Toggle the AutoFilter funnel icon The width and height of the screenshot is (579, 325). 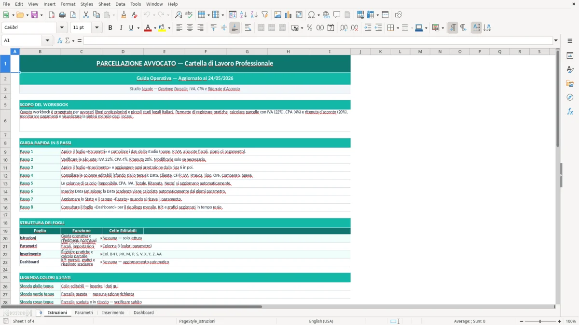tap(264, 15)
